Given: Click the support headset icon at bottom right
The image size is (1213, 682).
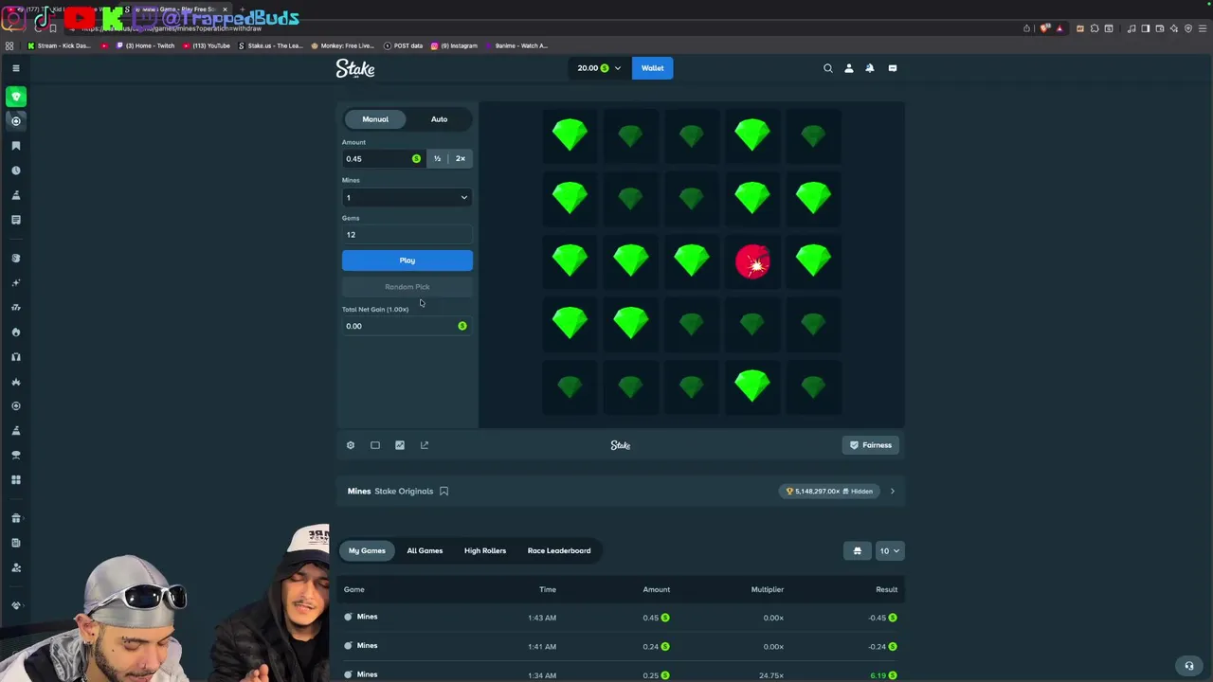Looking at the screenshot, I should (1189, 666).
